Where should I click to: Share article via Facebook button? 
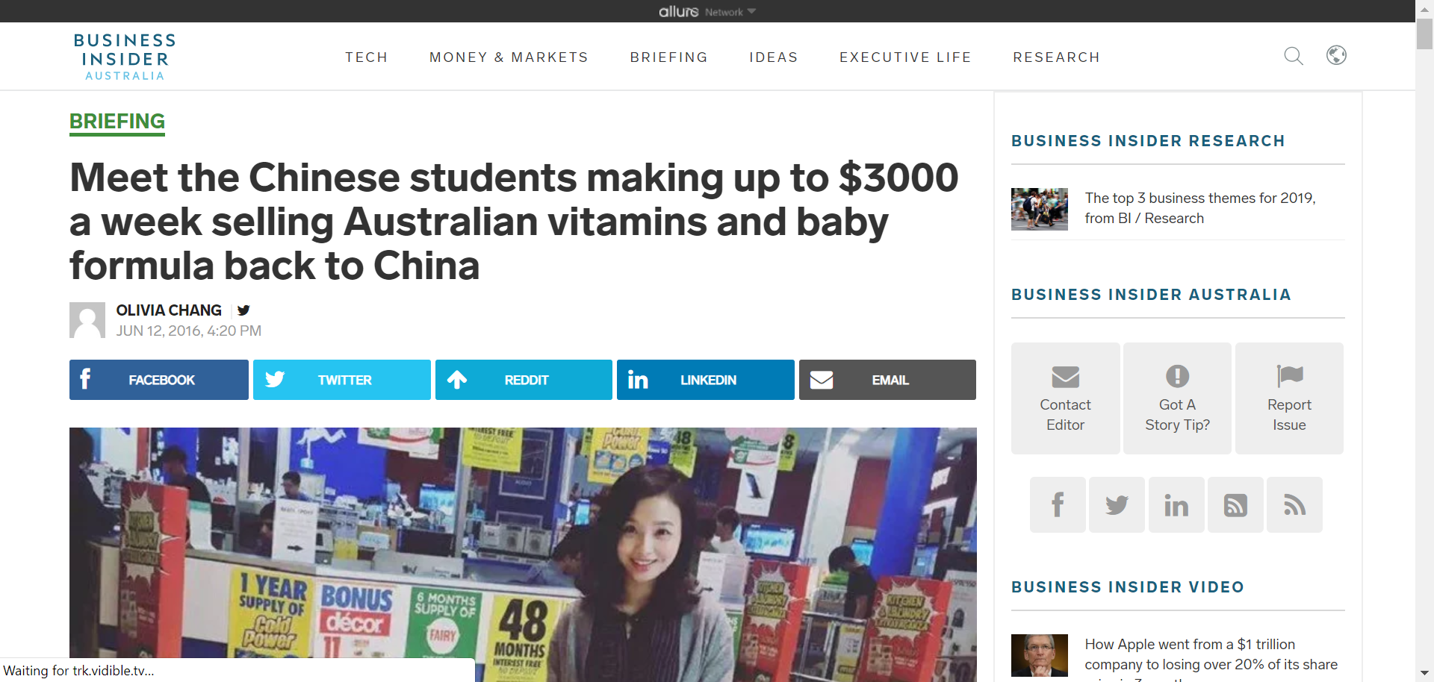pyautogui.click(x=159, y=380)
